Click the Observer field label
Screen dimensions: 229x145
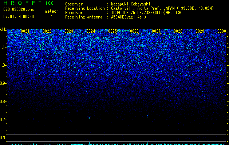[74, 4]
